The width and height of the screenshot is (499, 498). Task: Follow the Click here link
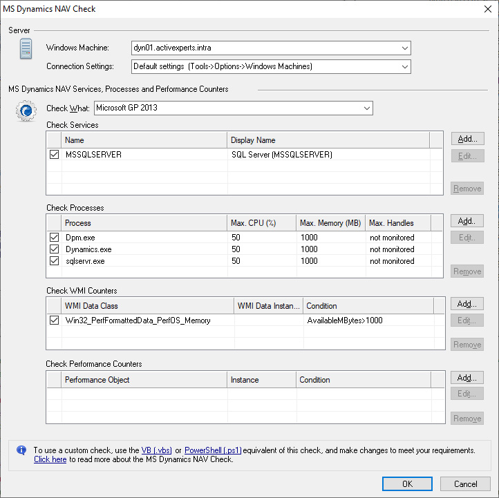(x=50, y=459)
